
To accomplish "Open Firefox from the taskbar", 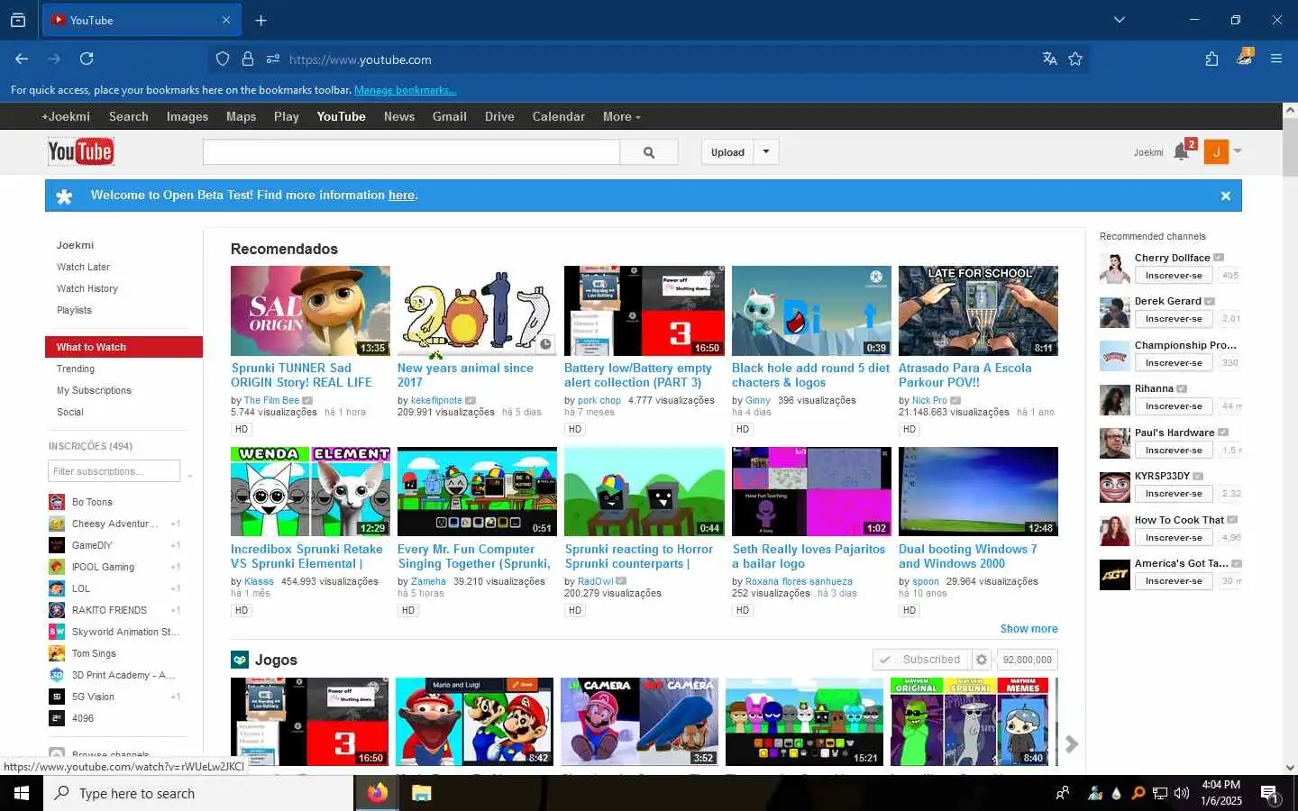I will 377,793.
